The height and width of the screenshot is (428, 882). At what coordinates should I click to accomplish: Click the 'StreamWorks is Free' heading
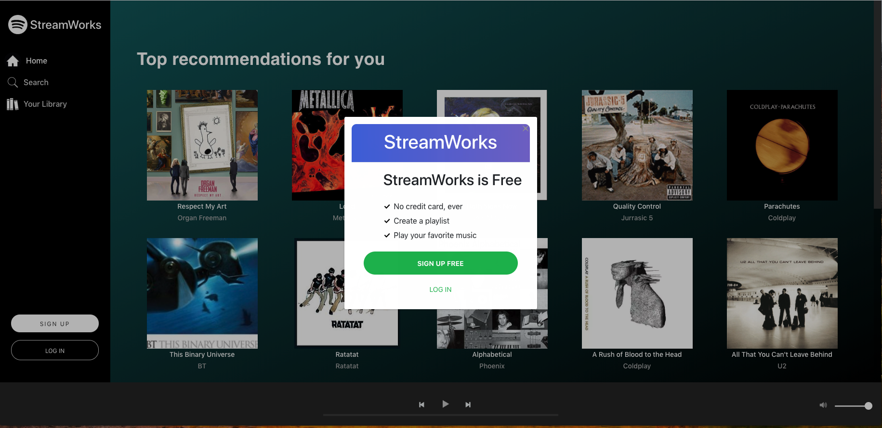[x=452, y=180]
